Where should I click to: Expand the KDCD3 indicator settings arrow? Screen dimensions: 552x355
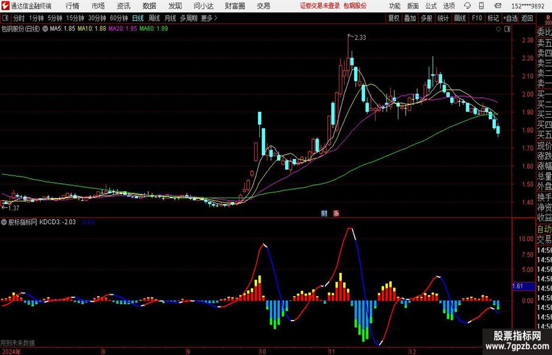[4, 222]
